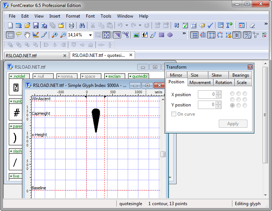Import image using the picture icon

coord(136,35)
